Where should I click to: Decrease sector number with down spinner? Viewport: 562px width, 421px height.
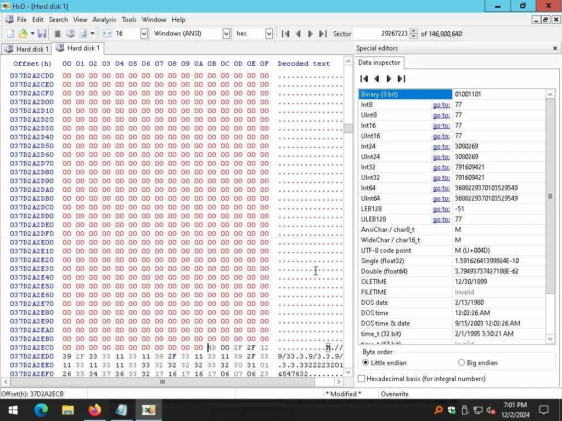click(x=414, y=36)
